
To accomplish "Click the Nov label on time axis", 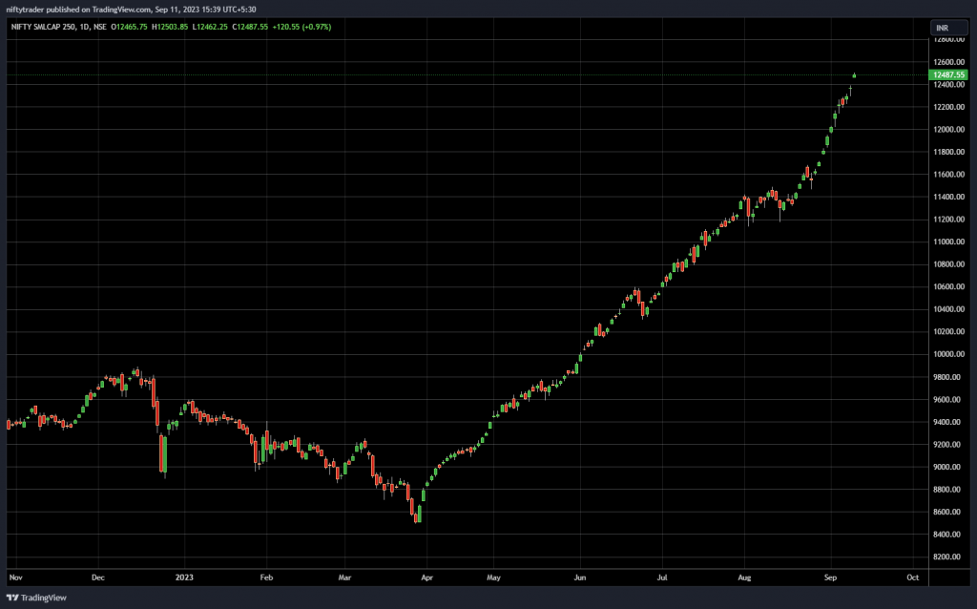I will click(15, 577).
